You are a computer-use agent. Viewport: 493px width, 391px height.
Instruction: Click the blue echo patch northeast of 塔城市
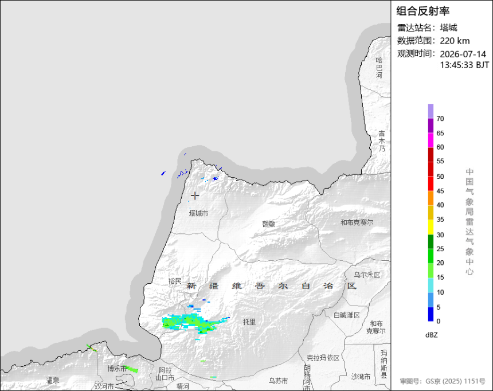(215, 179)
